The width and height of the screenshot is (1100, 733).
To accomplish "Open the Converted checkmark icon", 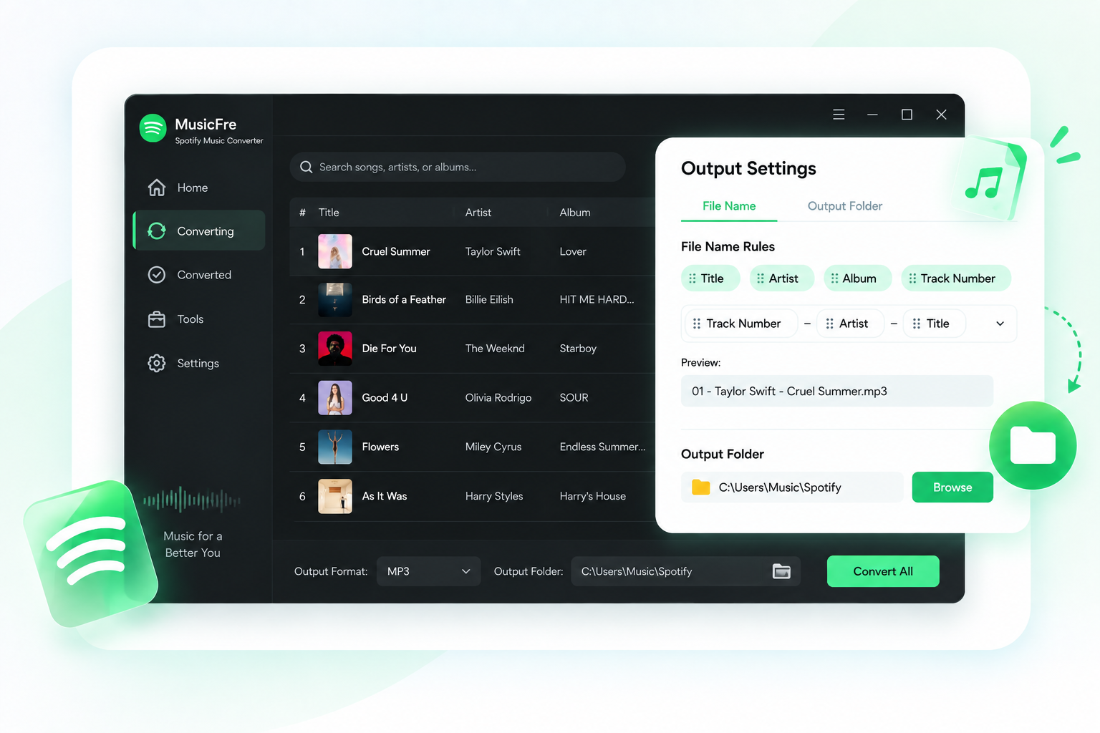I will click(x=157, y=275).
